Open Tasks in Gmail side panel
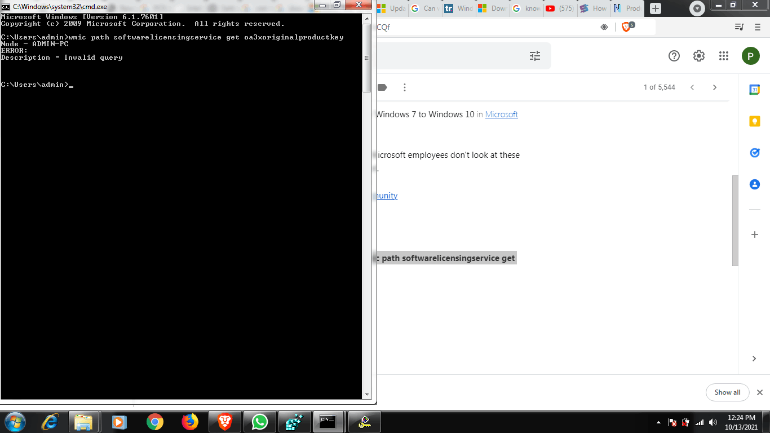This screenshot has height=433, width=770. click(x=754, y=153)
